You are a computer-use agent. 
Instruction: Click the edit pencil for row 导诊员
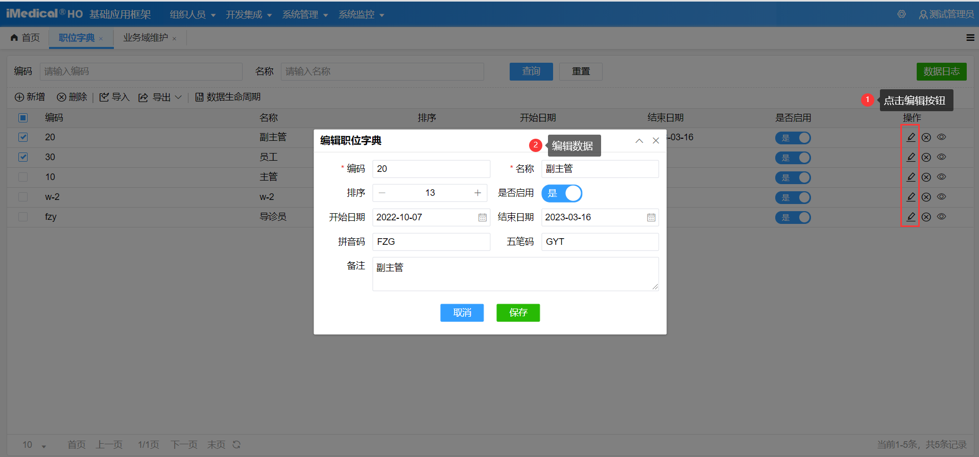[x=911, y=217]
